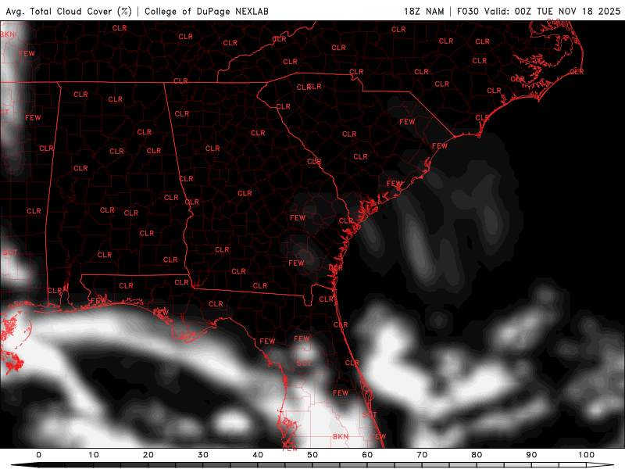This screenshot has height=469, width=625.
Task: Click the '90' value on the color scale
Action: (531, 455)
